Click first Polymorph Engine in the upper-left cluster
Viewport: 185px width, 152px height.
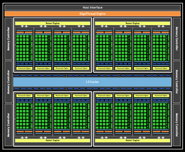coord(24,68)
